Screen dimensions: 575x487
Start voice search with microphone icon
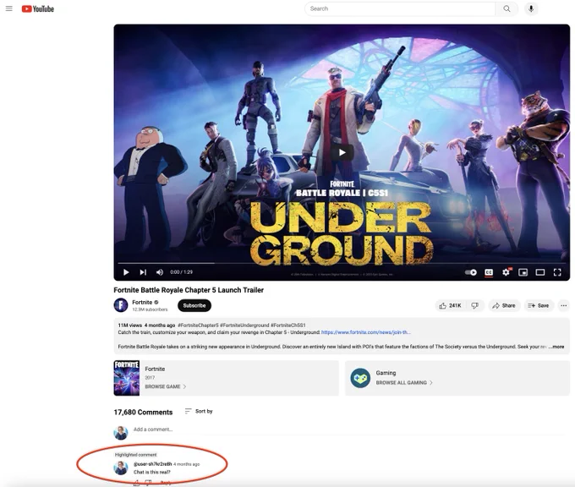coord(531,8)
